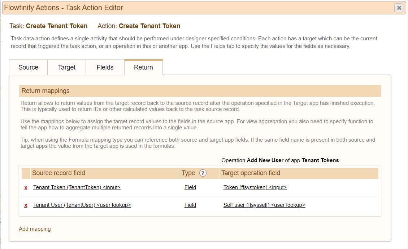
Task: Click the Add mapping link
Action: [x=35, y=229]
